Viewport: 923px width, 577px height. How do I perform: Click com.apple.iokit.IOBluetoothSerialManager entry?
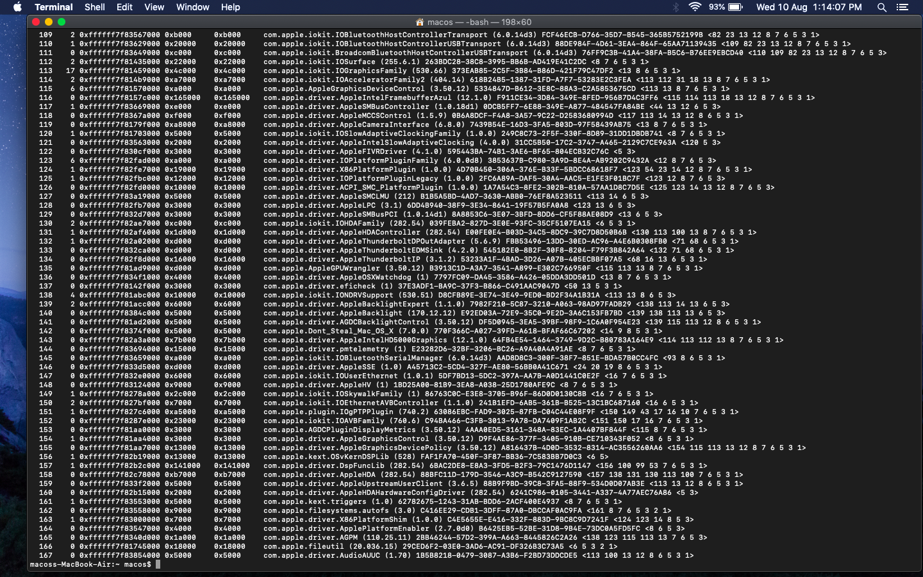pos(353,358)
